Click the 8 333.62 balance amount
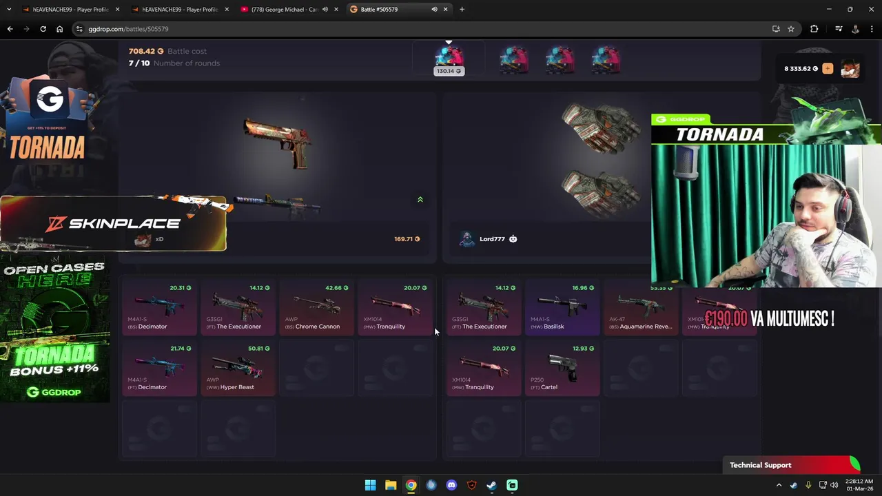 (801, 69)
